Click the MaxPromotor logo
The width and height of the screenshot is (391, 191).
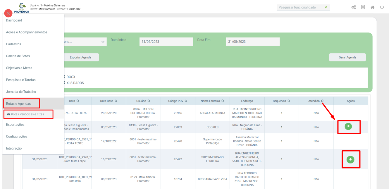[x=22, y=8]
